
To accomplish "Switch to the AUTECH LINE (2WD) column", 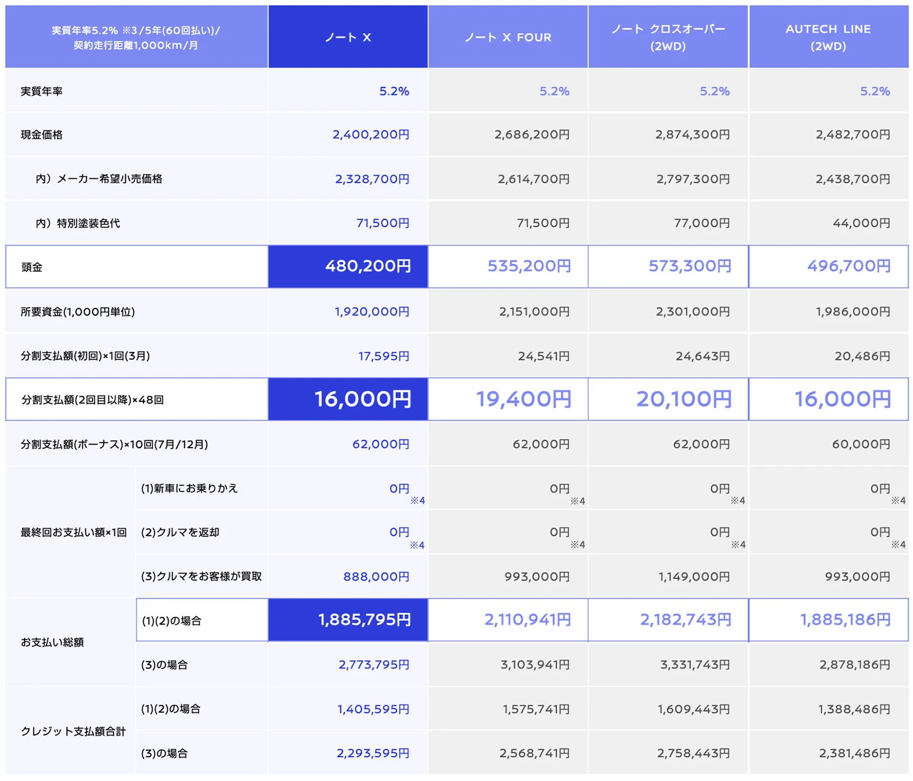I will click(x=828, y=37).
